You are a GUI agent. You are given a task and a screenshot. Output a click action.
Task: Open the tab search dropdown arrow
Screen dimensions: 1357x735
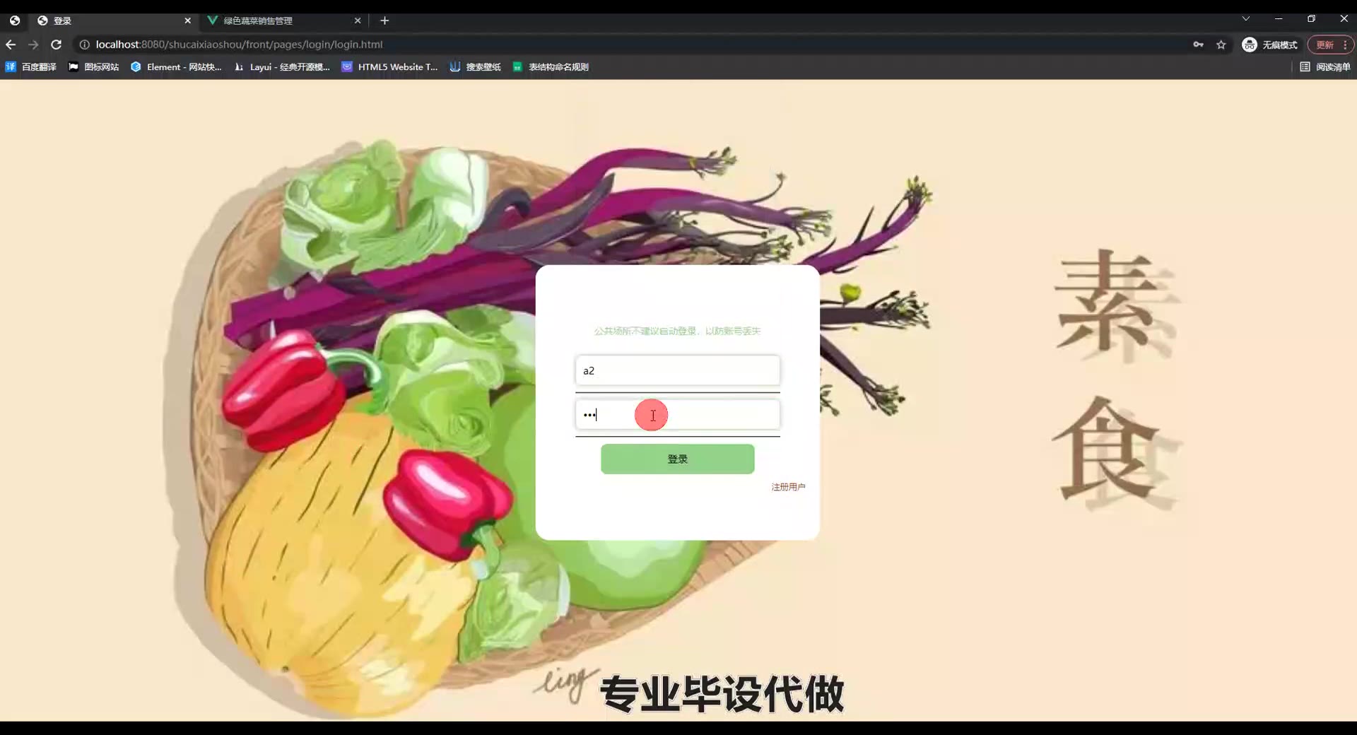click(x=1246, y=19)
